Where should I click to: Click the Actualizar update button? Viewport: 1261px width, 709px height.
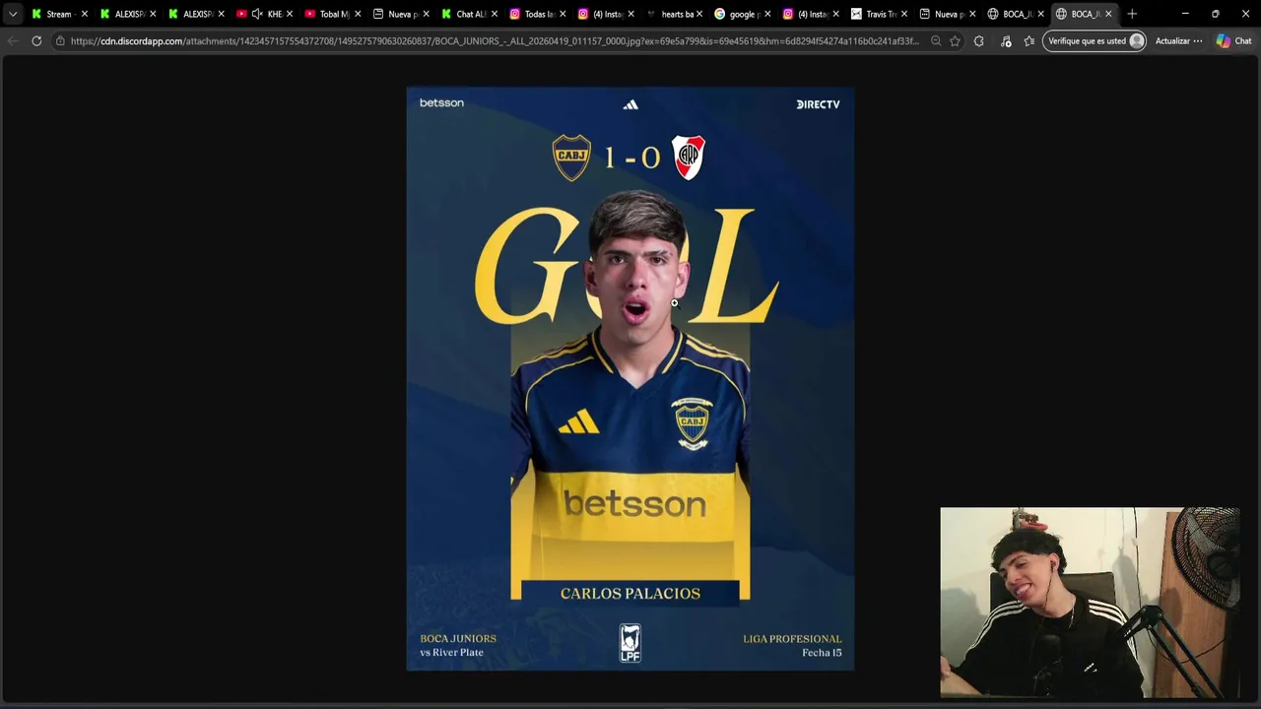click(x=1172, y=41)
